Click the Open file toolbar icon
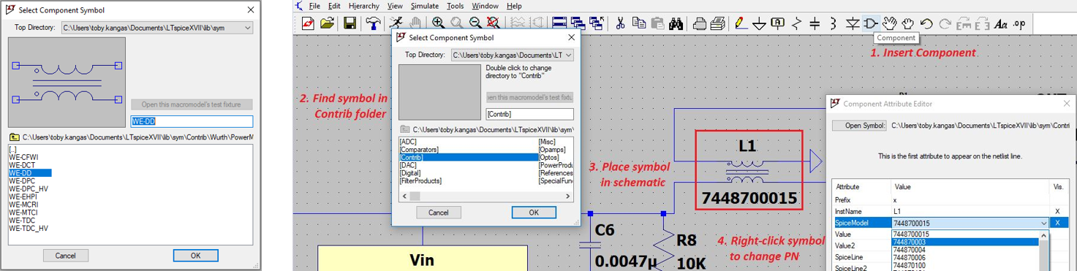This screenshot has height=271, width=1077. (x=328, y=23)
